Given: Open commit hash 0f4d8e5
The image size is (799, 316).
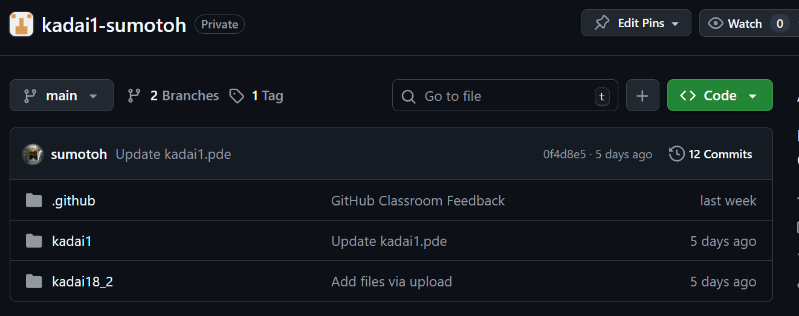Looking at the screenshot, I should click(x=564, y=155).
